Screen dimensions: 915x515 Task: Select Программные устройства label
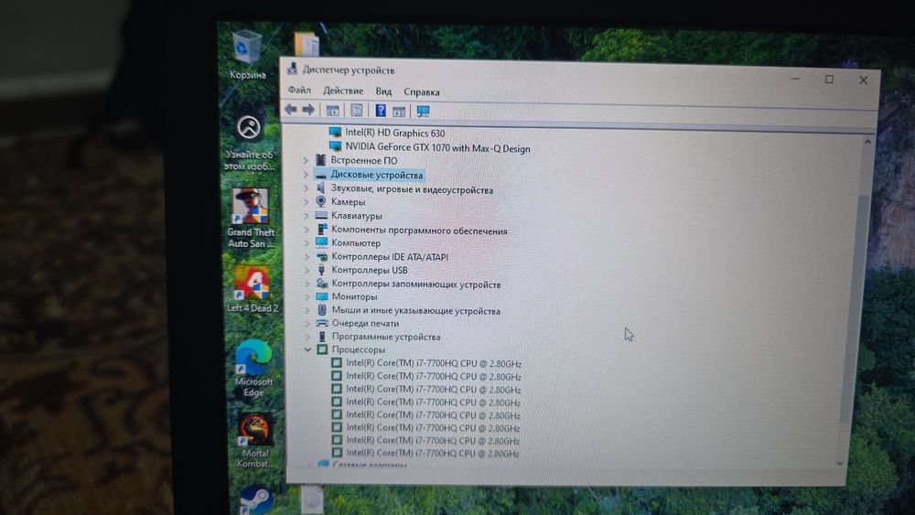pos(386,337)
